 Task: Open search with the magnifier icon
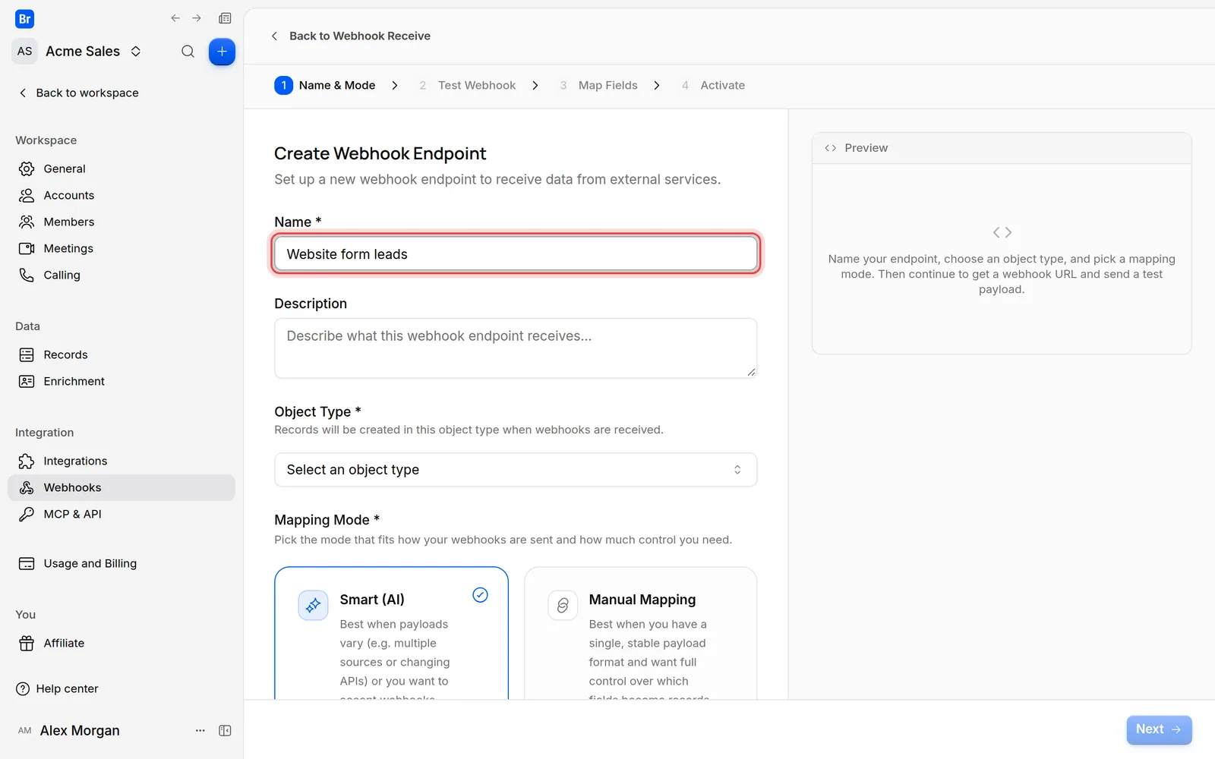pyautogui.click(x=188, y=52)
